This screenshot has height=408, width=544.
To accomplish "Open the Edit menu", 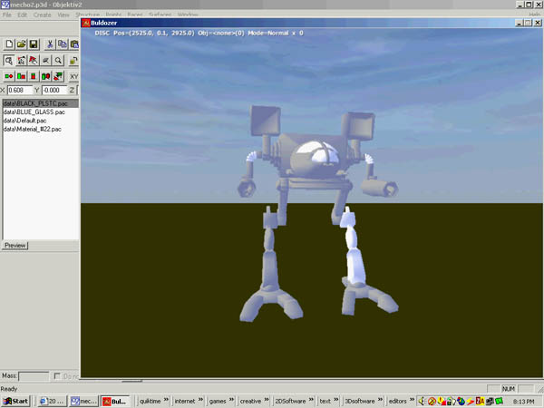I will 22,15.
